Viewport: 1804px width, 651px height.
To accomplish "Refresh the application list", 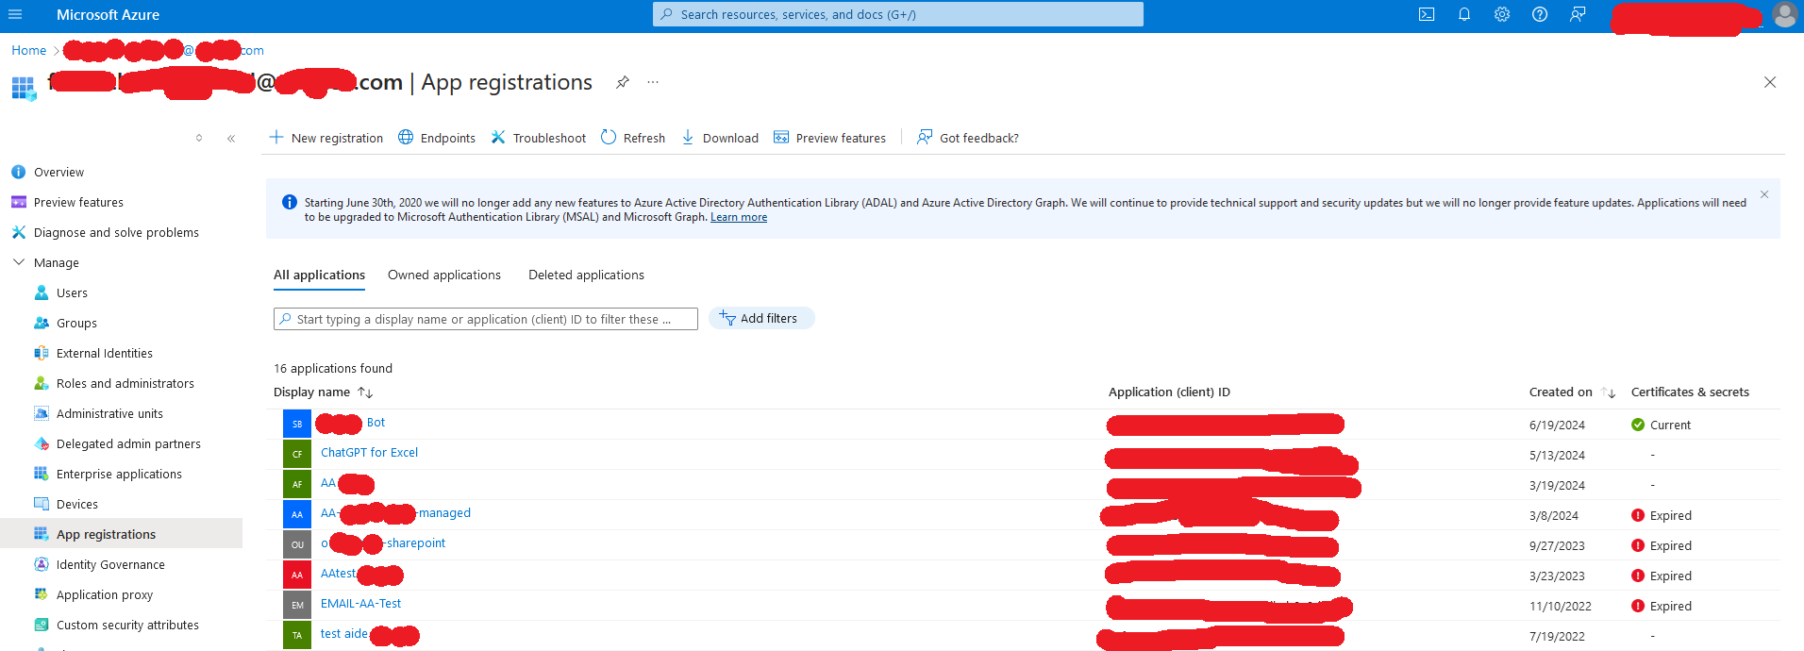I will coord(633,138).
